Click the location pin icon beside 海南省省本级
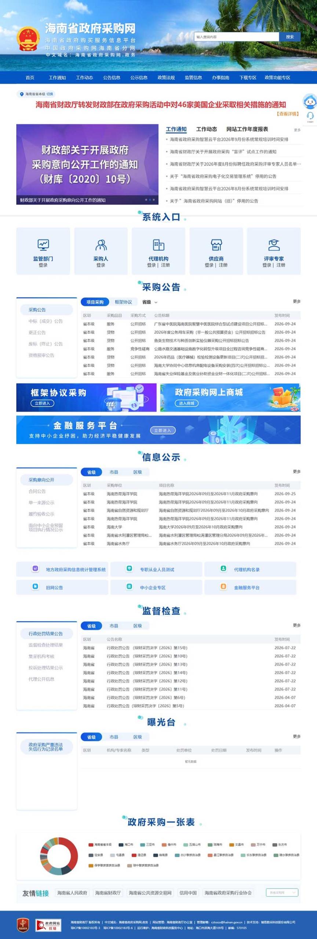317x939 pixels. click(22, 94)
